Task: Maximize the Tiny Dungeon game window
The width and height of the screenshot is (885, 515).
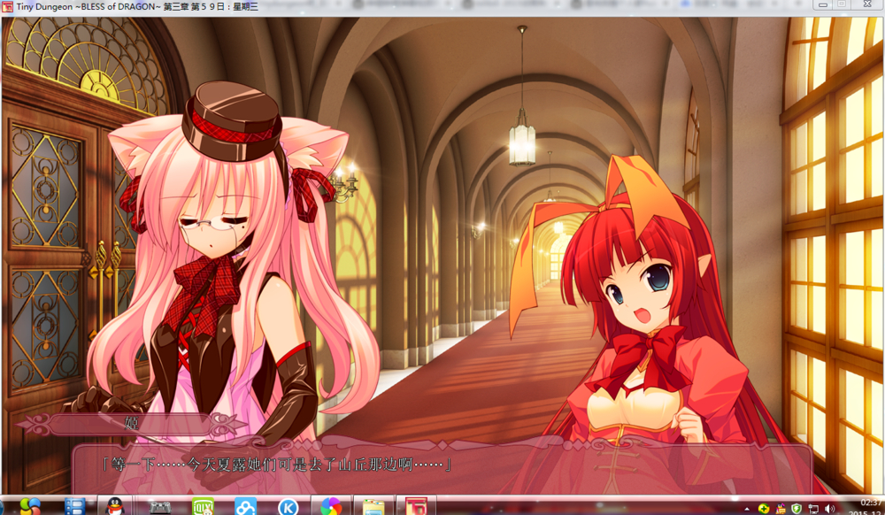Action: pos(842,4)
